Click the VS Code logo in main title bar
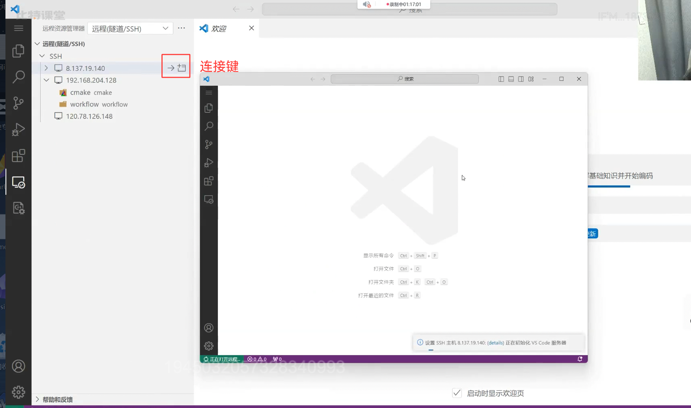The image size is (691, 408). coord(15,9)
